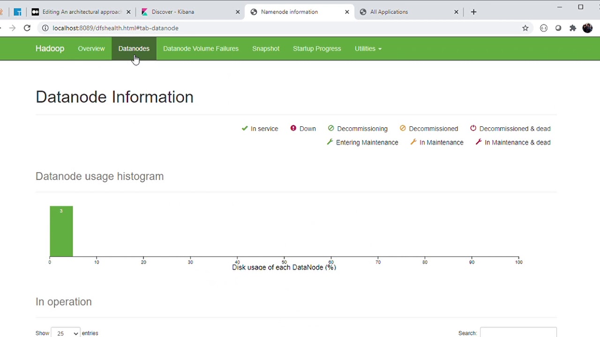Click the In Maintenance & dead icon

pos(479,142)
